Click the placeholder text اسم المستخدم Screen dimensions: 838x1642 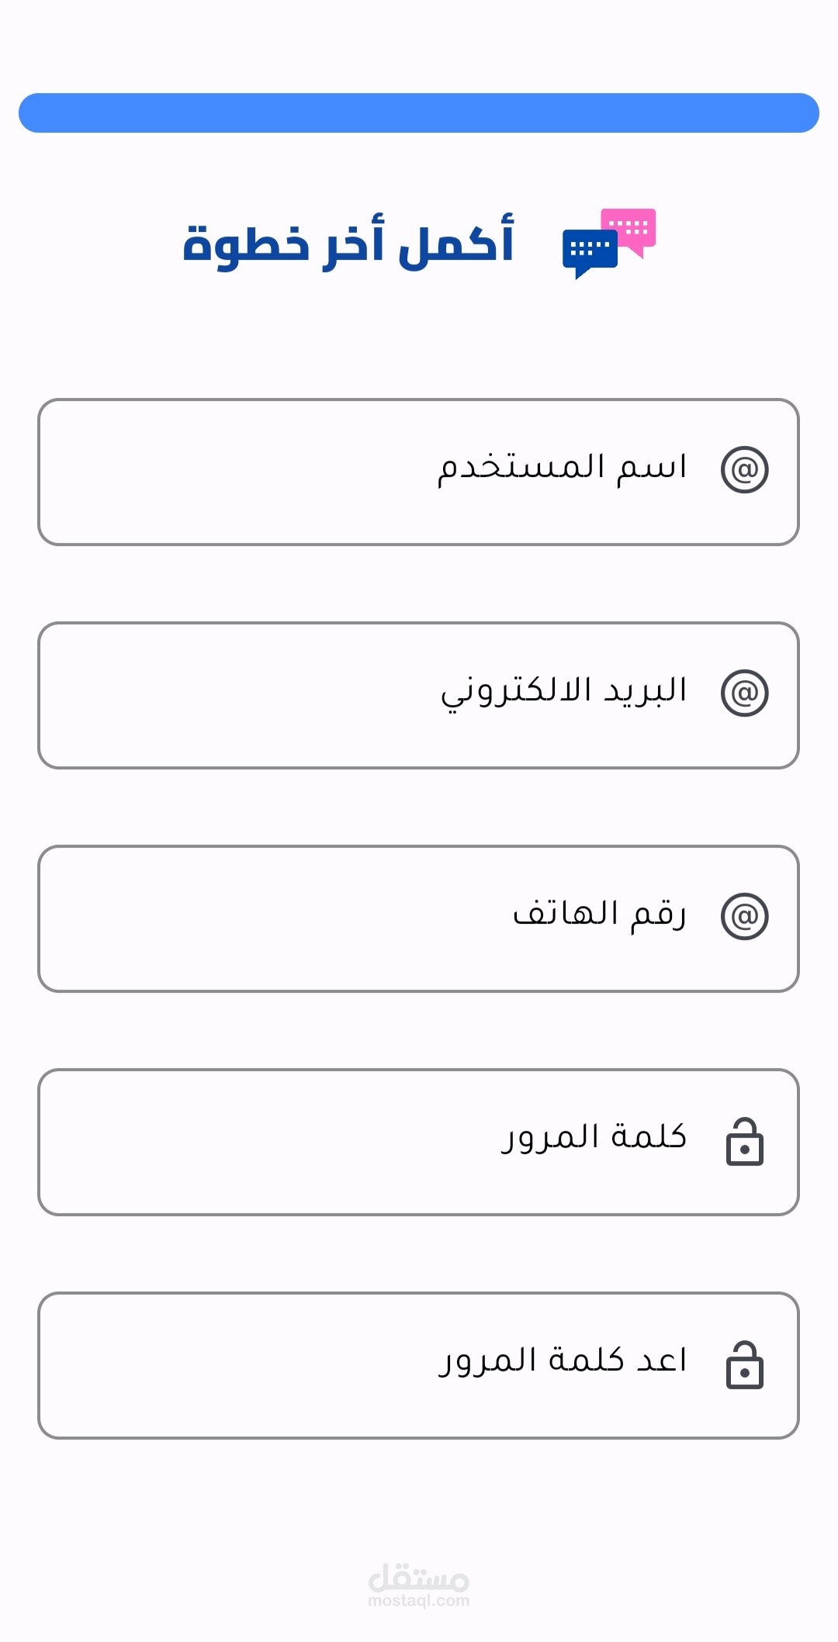click(563, 468)
